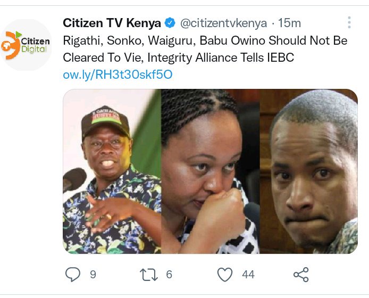Click the @citizentvkenya handle

223,23
